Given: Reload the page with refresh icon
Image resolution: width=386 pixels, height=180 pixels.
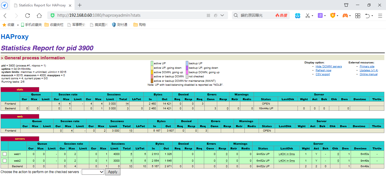Looking at the screenshot, I should point(28,16).
